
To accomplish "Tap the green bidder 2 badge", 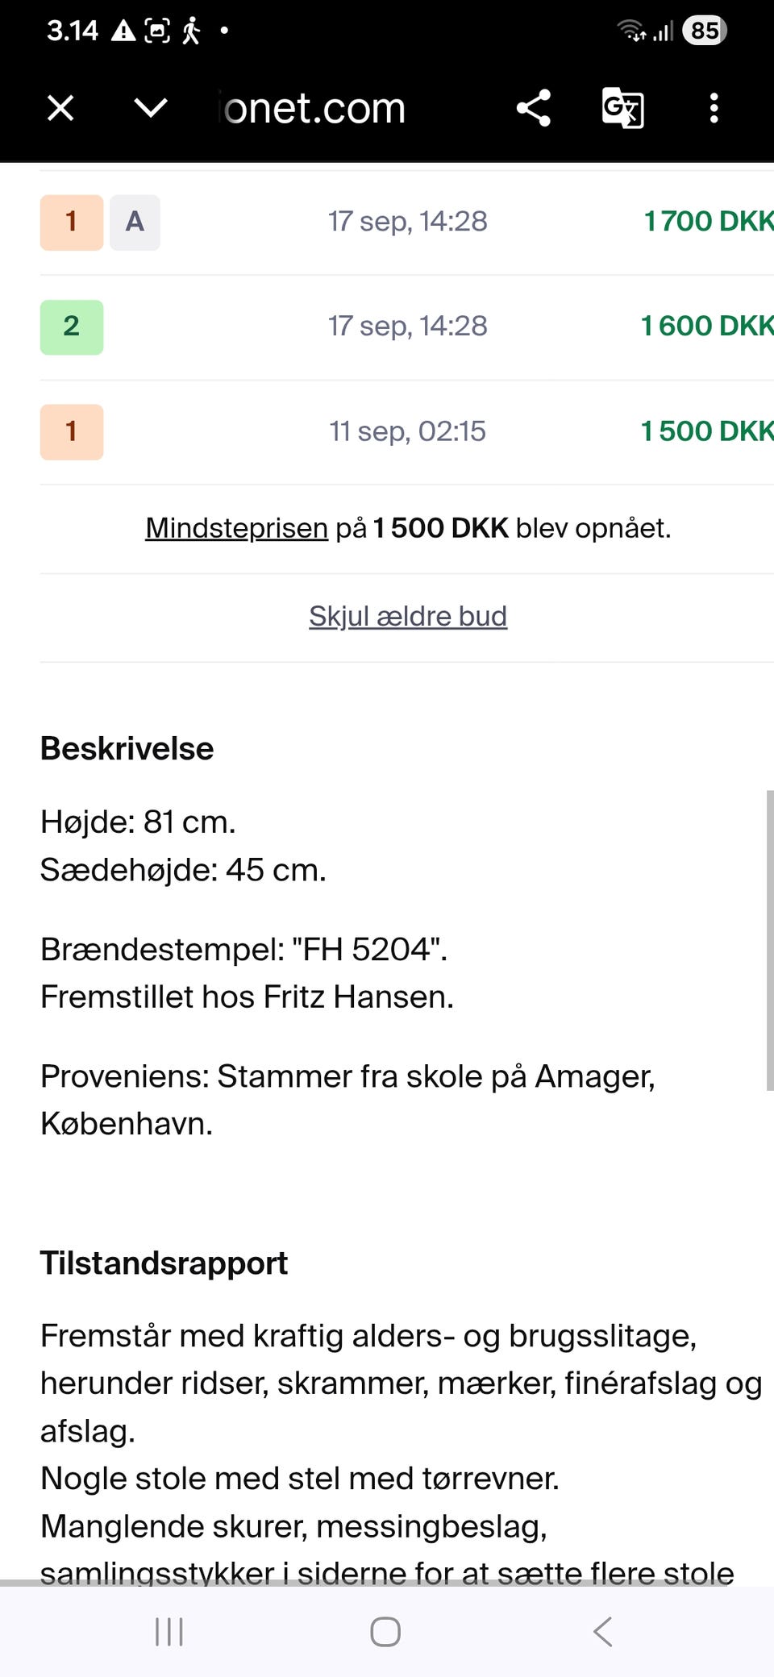I will coord(72,327).
